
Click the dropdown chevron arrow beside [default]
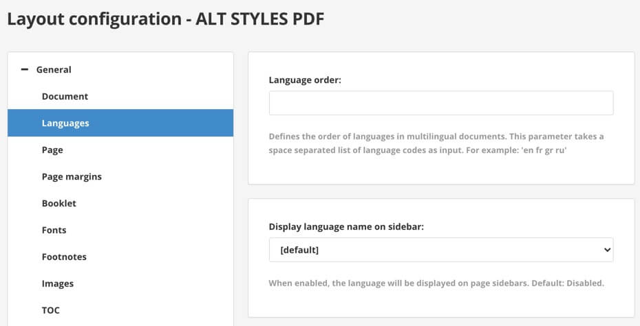tap(607, 251)
